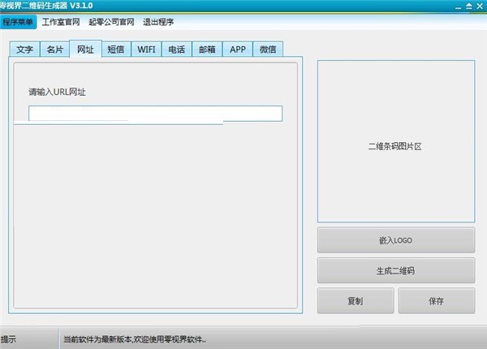Focus the URL网址 input field
The image size is (487, 349).
coord(155,114)
